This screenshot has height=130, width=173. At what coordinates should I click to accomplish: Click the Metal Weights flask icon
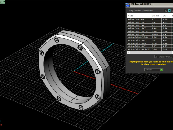(128, 5)
